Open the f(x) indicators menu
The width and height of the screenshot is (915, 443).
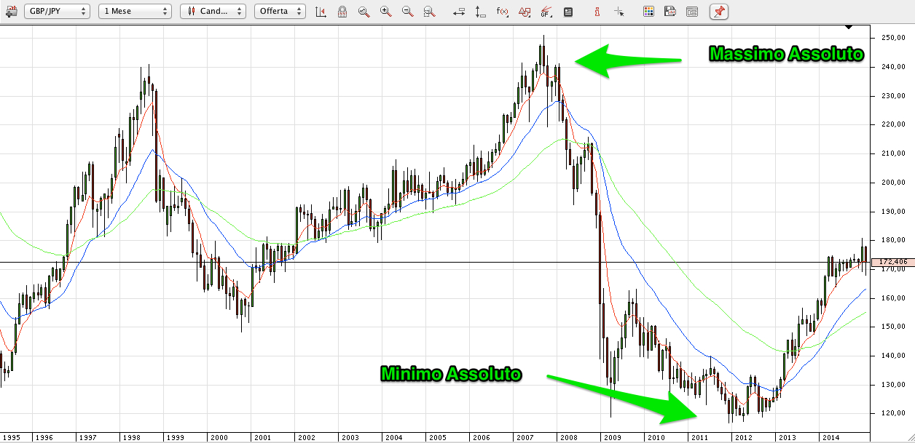tap(503, 11)
